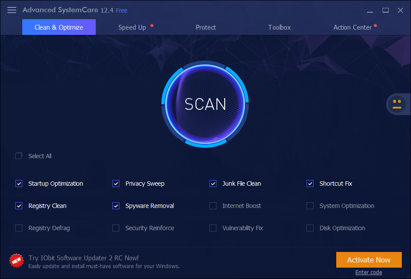
Task: Click Try IObit Software Updater promotion
Action: 84,258
